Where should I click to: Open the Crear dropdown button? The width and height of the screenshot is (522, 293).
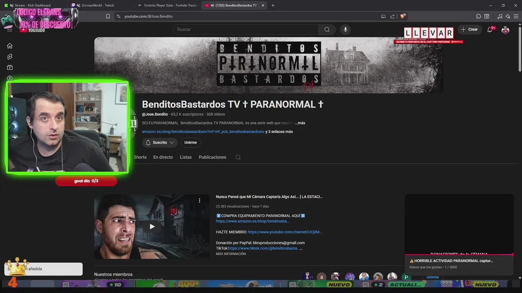coord(469,29)
